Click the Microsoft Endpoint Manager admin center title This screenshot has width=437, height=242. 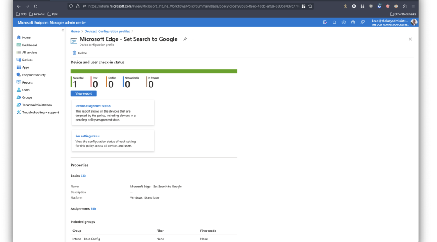point(52,23)
